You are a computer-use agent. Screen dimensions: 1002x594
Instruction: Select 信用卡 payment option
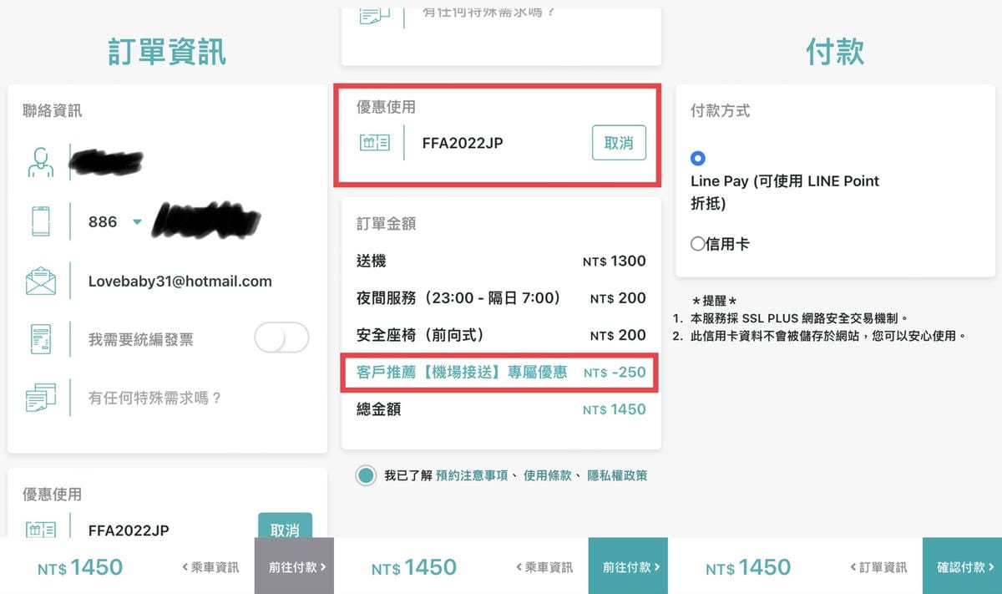pos(698,244)
